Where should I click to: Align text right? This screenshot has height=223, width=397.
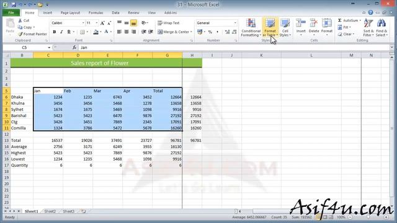134,32
